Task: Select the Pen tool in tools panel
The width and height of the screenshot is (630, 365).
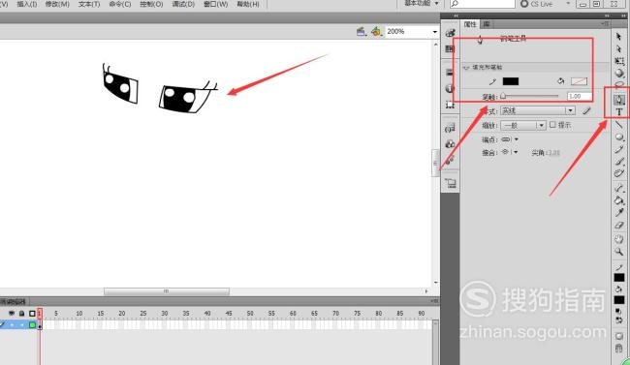Action: click(619, 100)
